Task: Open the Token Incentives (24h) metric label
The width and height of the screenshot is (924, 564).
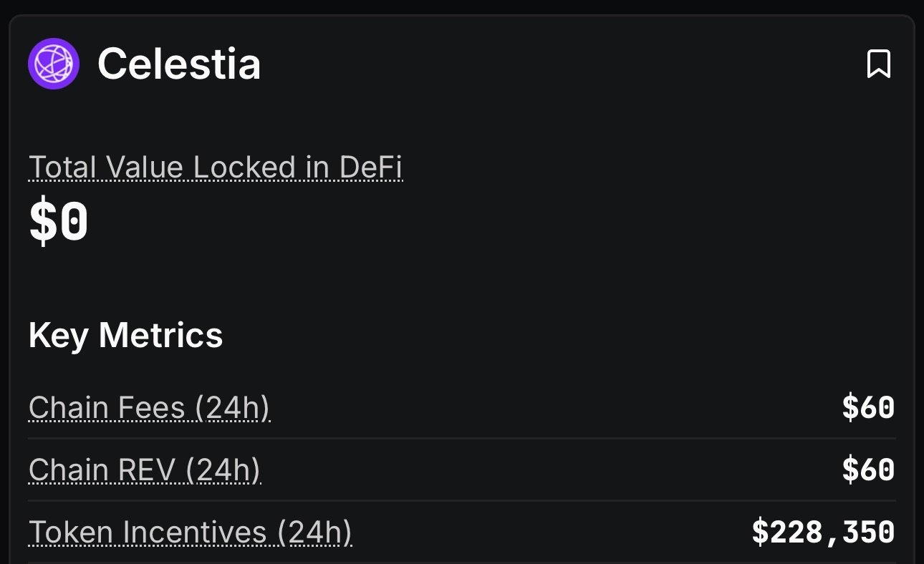Action: pos(191,533)
